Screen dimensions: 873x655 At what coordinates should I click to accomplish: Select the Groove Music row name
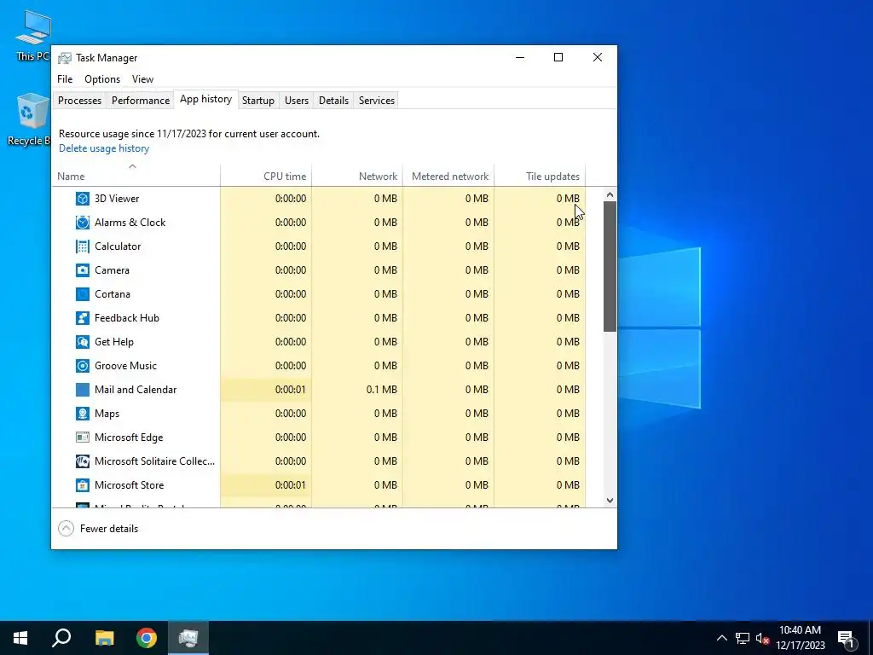point(125,366)
